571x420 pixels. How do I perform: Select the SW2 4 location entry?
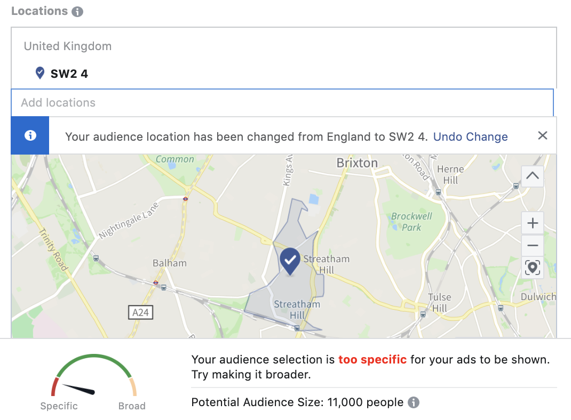69,74
